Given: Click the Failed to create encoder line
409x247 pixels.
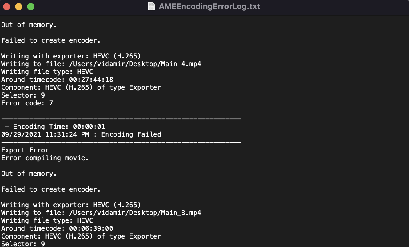Looking at the screenshot, I should click(x=50, y=40).
